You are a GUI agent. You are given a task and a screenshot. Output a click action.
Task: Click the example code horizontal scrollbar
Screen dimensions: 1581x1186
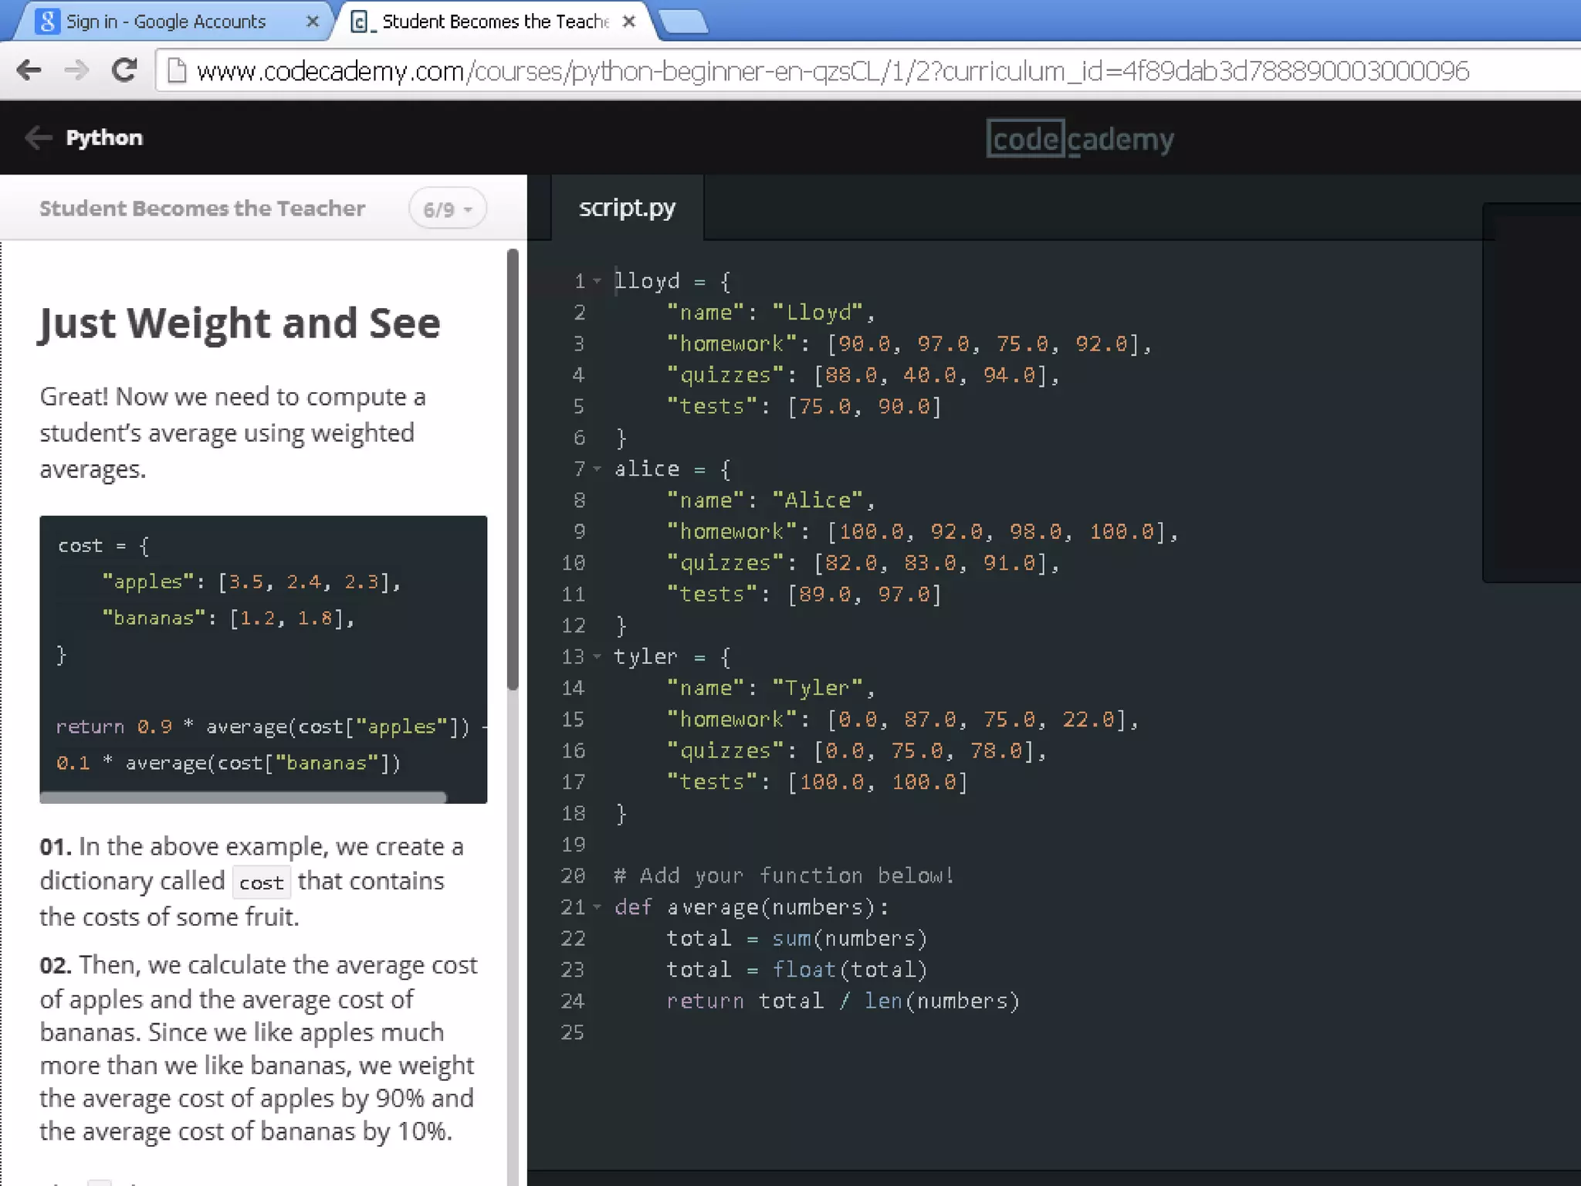243,797
